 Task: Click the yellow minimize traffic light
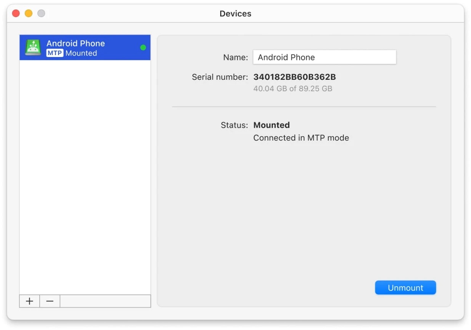click(28, 13)
